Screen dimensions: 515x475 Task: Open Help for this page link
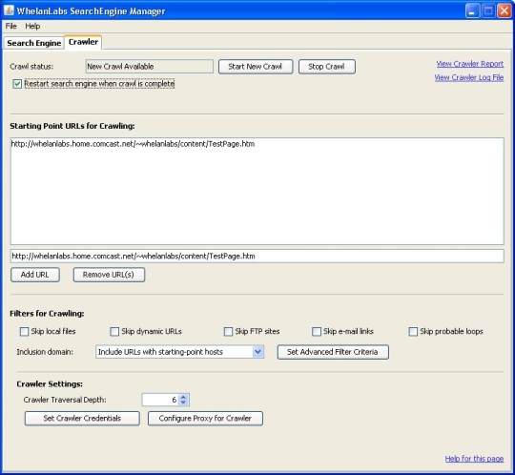click(474, 459)
